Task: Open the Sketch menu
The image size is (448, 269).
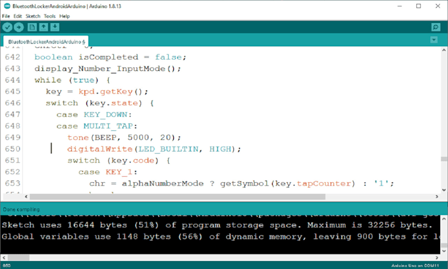Action: click(x=33, y=16)
